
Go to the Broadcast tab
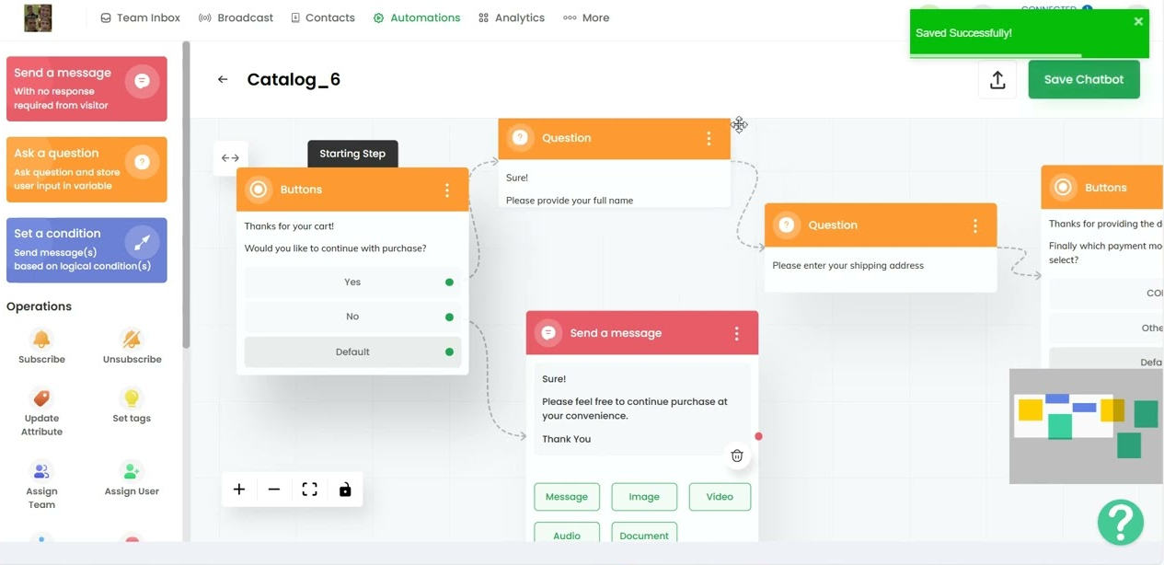236,17
